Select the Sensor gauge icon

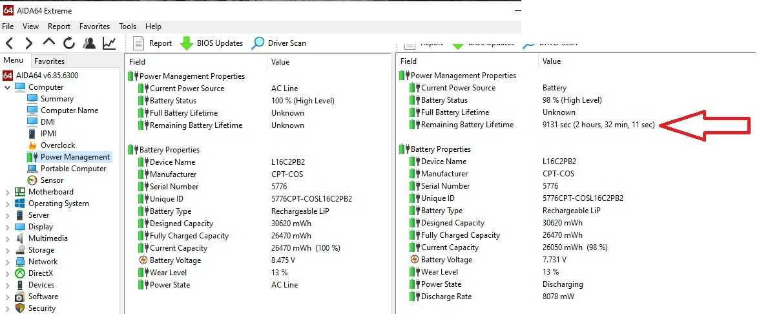(x=32, y=180)
